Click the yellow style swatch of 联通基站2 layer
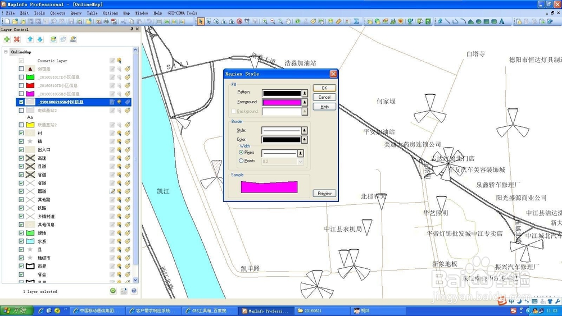The width and height of the screenshot is (562, 316). pyautogui.click(x=30, y=125)
